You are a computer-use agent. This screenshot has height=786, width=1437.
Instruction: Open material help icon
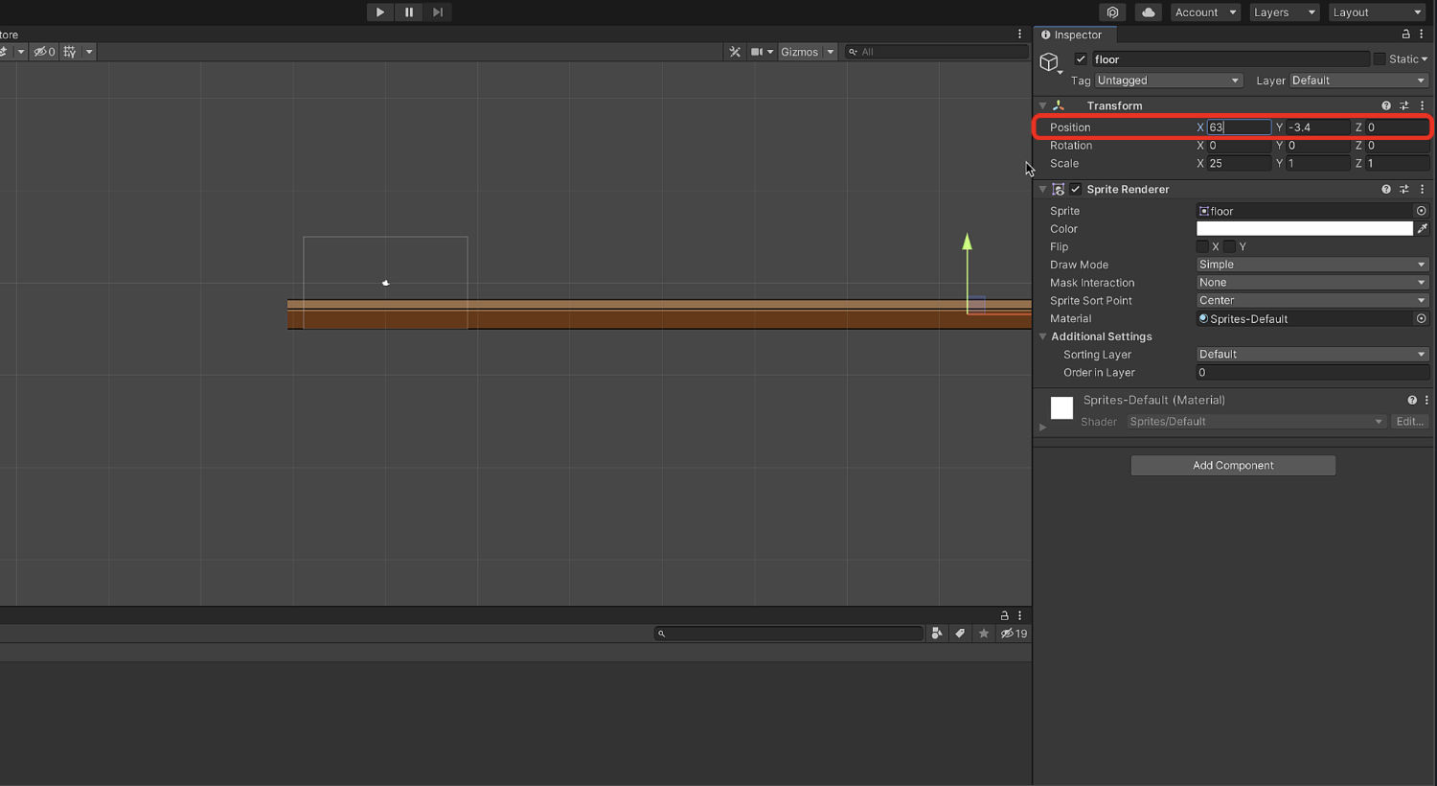pos(1412,401)
